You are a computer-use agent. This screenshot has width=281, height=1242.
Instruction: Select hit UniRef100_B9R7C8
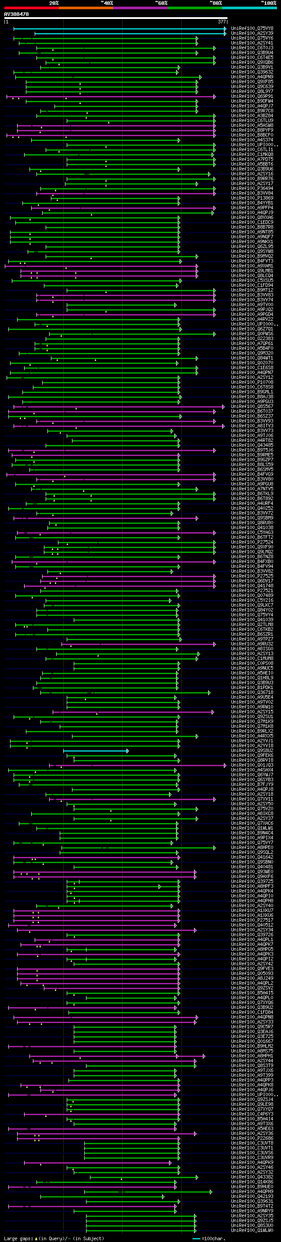[x=252, y=111]
